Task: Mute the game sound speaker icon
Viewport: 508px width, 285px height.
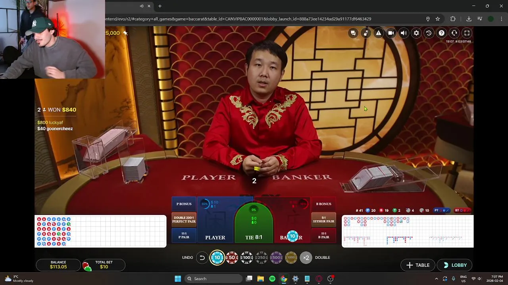Action: [404, 33]
